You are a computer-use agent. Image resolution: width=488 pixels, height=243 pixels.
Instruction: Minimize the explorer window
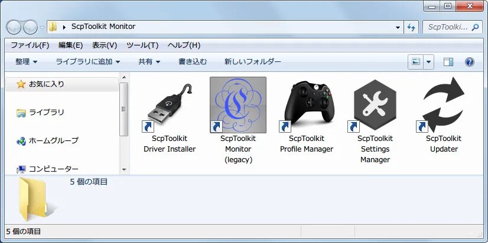(x=432, y=6)
